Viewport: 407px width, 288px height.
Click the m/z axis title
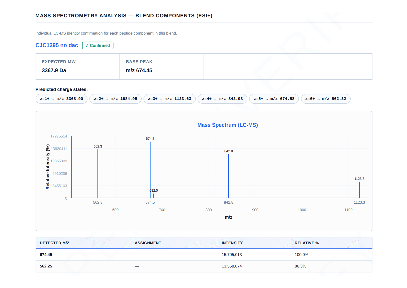228,217
